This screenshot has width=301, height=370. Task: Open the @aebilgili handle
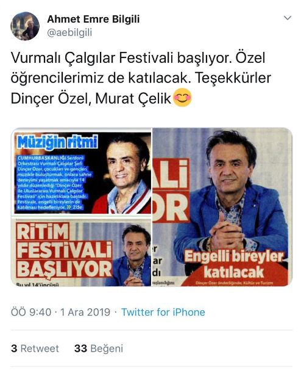pyautogui.click(x=69, y=32)
